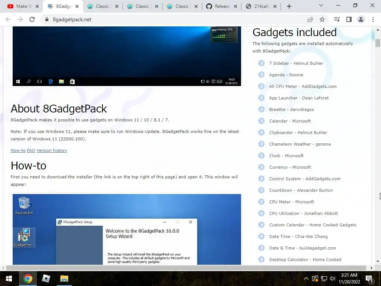Select the text Date Time - Chia-Wei Chang
381x286 pixels.
click(298, 236)
